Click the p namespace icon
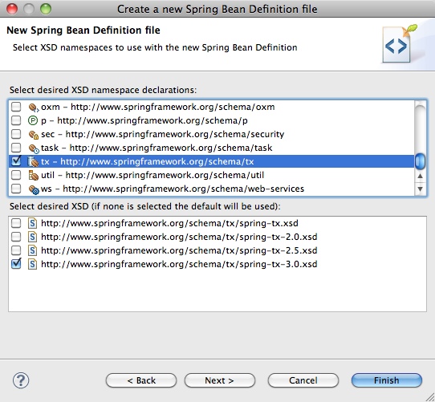The width and height of the screenshot is (435, 402). (33, 120)
